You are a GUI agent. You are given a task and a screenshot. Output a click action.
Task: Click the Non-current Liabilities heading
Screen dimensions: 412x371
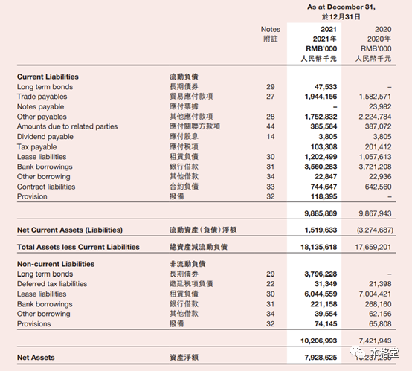[56, 264]
